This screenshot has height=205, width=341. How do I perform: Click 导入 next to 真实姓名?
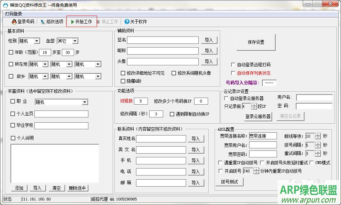pos(196,139)
